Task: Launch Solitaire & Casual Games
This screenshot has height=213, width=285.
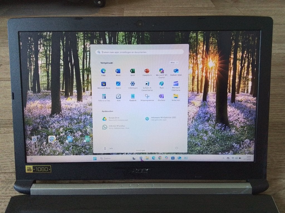Action: click(x=147, y=86)
